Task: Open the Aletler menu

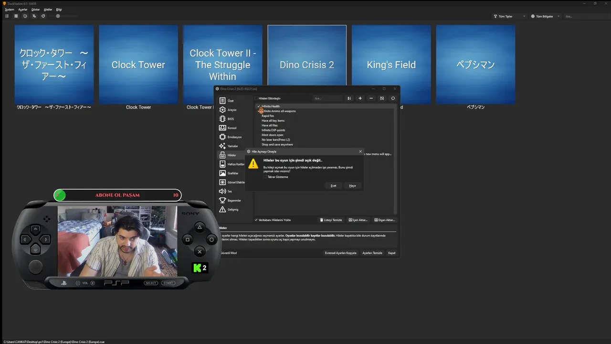Action: [48, 9]
